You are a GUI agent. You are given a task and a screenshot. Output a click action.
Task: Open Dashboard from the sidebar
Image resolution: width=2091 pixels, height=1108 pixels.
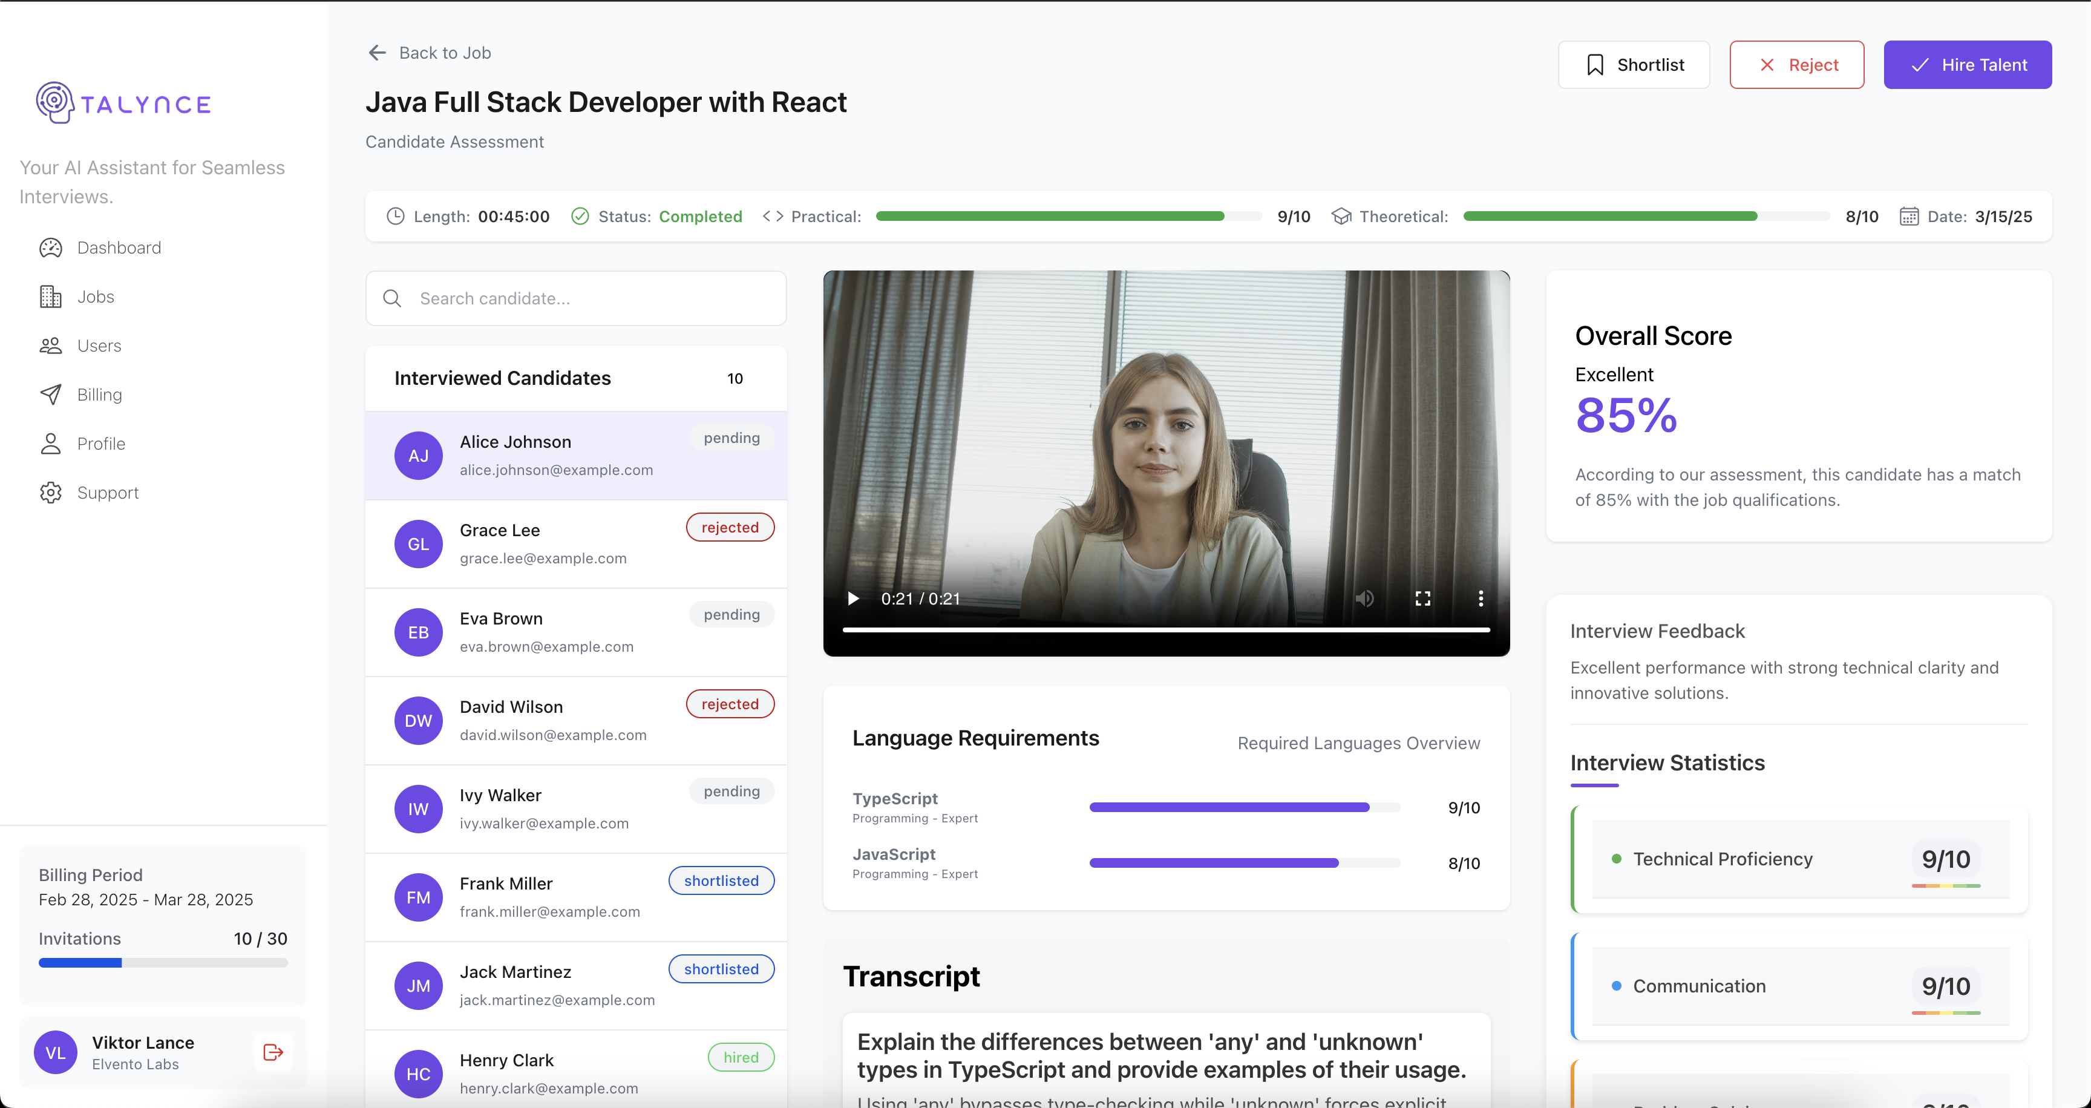coord(119,247)
